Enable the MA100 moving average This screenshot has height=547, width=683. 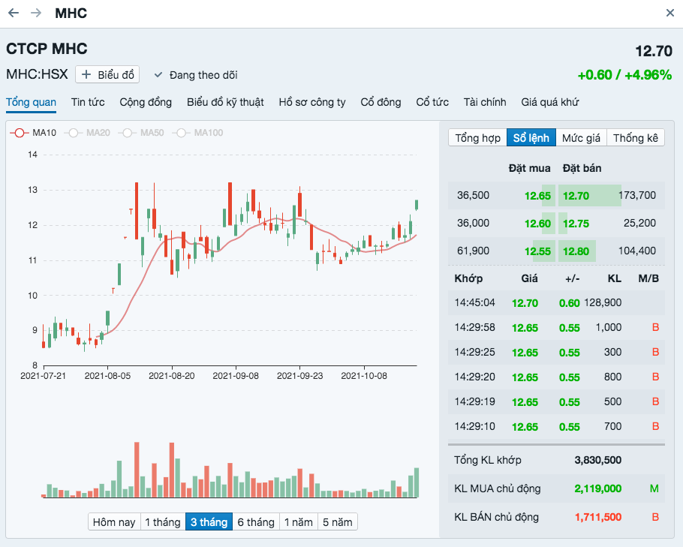(197, 133)
